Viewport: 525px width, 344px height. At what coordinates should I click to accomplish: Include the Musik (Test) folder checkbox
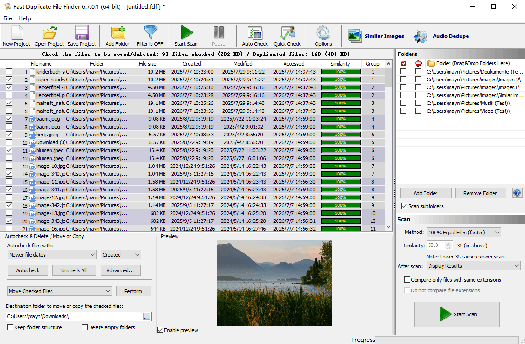(x=404, y=103)
